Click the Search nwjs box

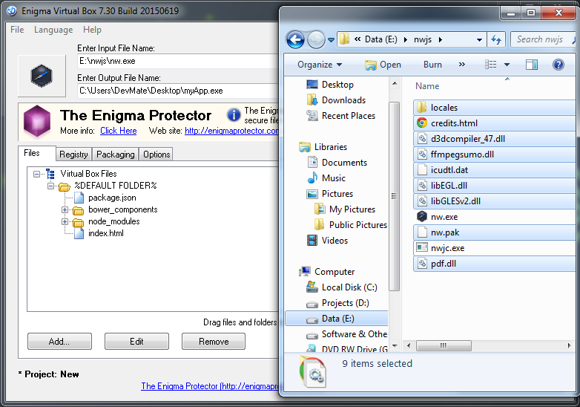544,39
